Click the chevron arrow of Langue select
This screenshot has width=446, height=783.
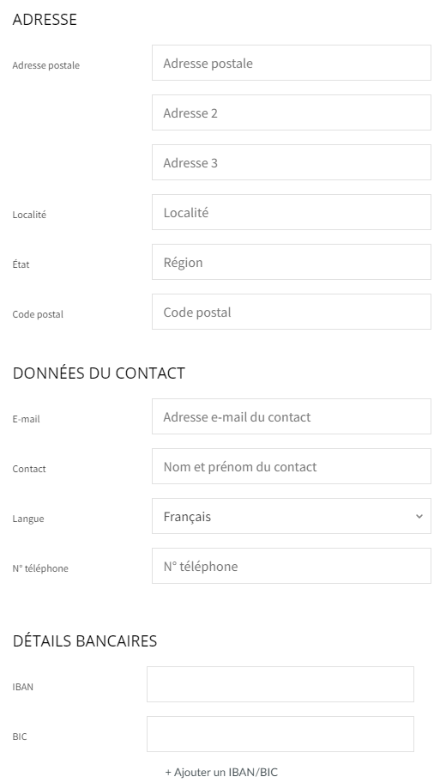pyautogui.click(x=419, y=516)
